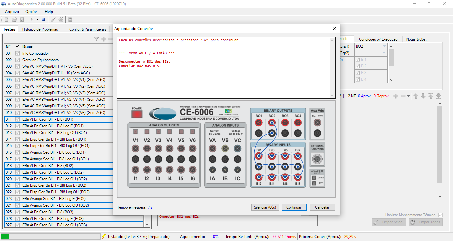Click the Descr column header

[67, 47]
